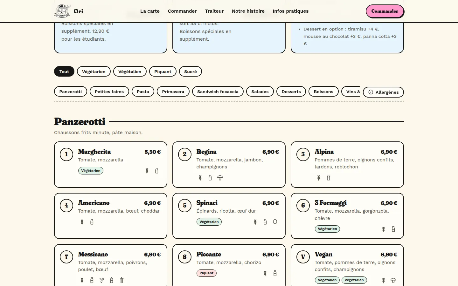Click the mushroom icon on Vegan card
This screenshot has height=286, width=458.
393,281
